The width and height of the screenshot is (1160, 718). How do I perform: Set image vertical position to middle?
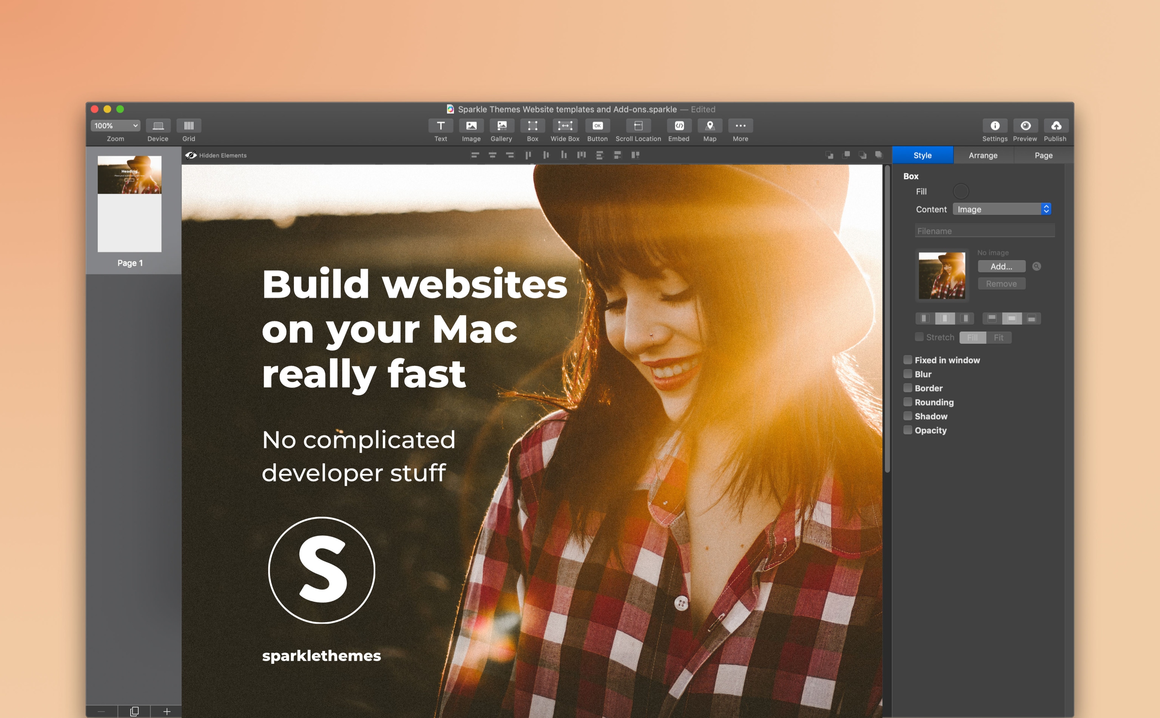tap(1012, 318)
